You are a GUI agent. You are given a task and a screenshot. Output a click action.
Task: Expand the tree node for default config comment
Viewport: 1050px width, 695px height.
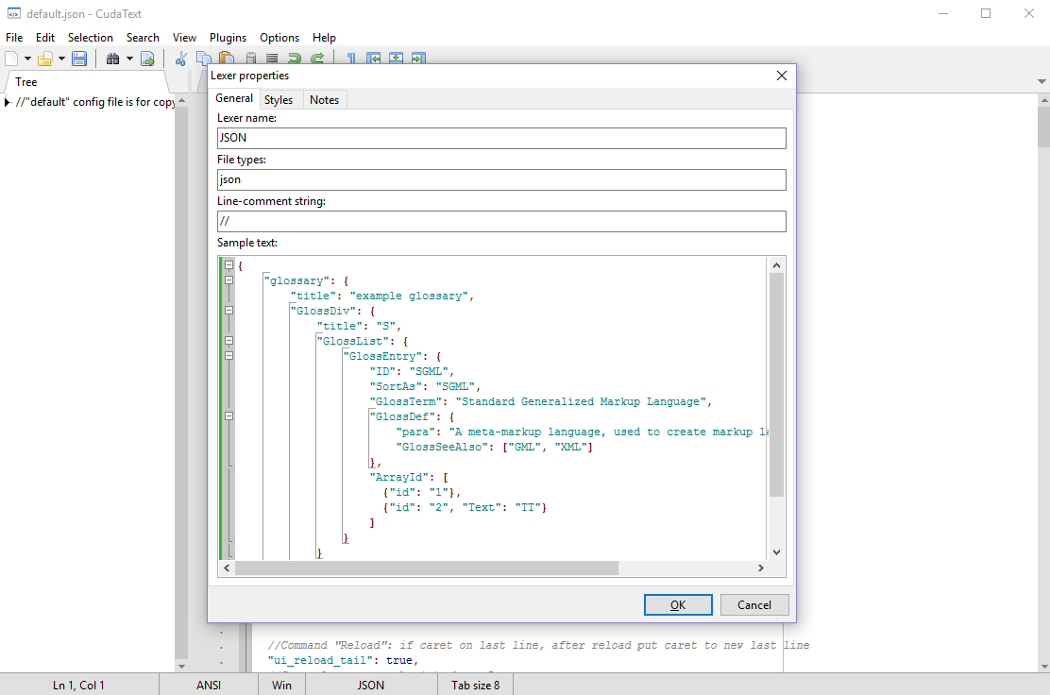point(8,102)
